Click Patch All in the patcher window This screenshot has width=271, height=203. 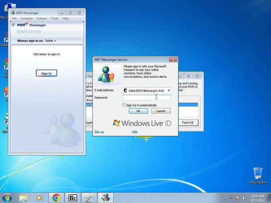tap(188, 123)
